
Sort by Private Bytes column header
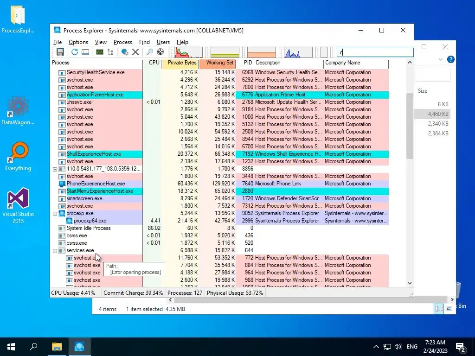pyautogui.click(x=180, y=63)
